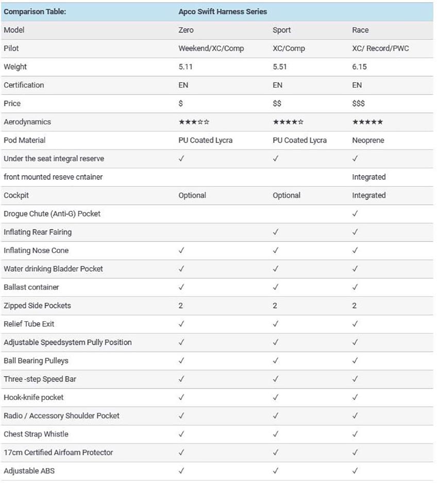Click Sport checkmark for Ballast container

pyautogui.click(x=276, y=287)
